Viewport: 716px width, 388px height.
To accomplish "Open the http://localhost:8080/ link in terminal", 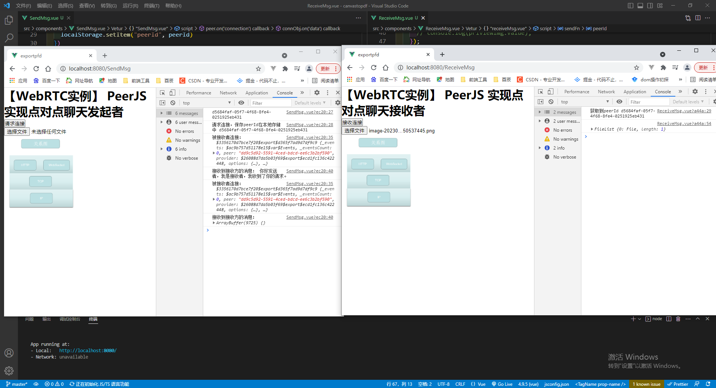I will (88, 351).
